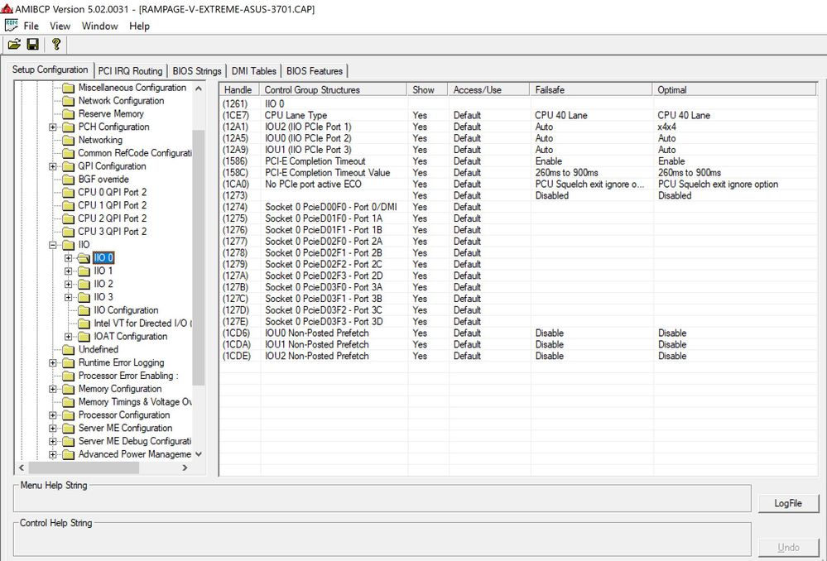Open the Window menu
This screenshot has height=561, width=827.
pos(99,26)
